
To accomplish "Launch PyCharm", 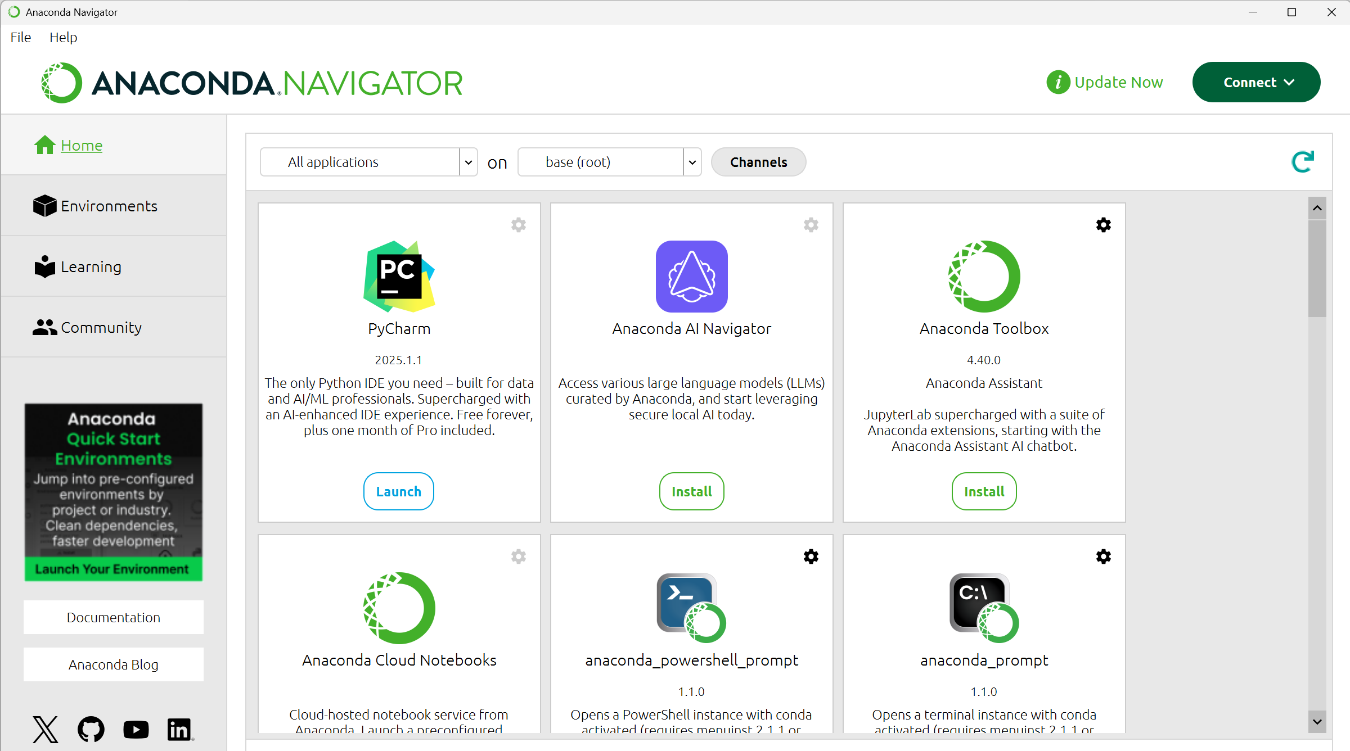I will [x=398, y=491].
